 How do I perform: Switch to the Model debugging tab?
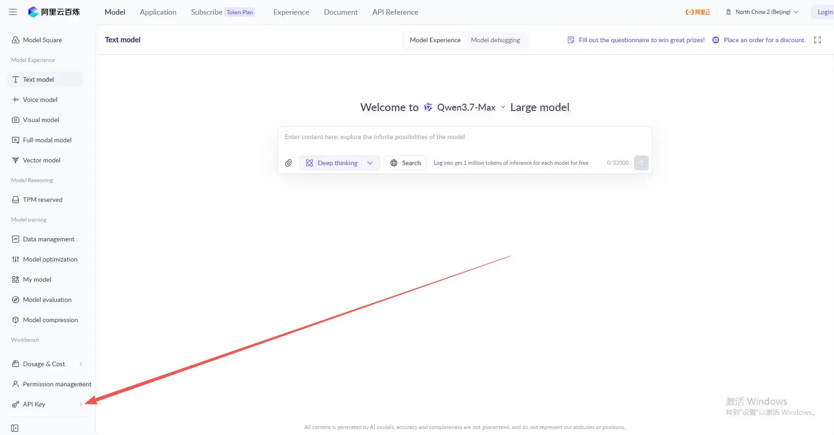pyautogui.click(x=495, y=40)
